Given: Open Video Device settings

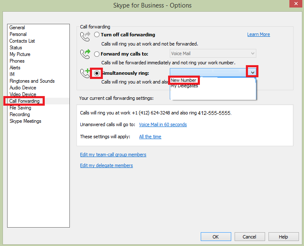Looking at the screenshot, I should [x=23, y=94].
